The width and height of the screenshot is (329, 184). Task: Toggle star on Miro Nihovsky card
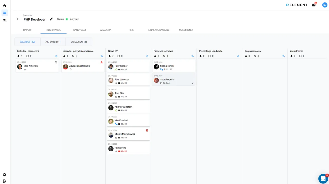[x=25, y=69]
